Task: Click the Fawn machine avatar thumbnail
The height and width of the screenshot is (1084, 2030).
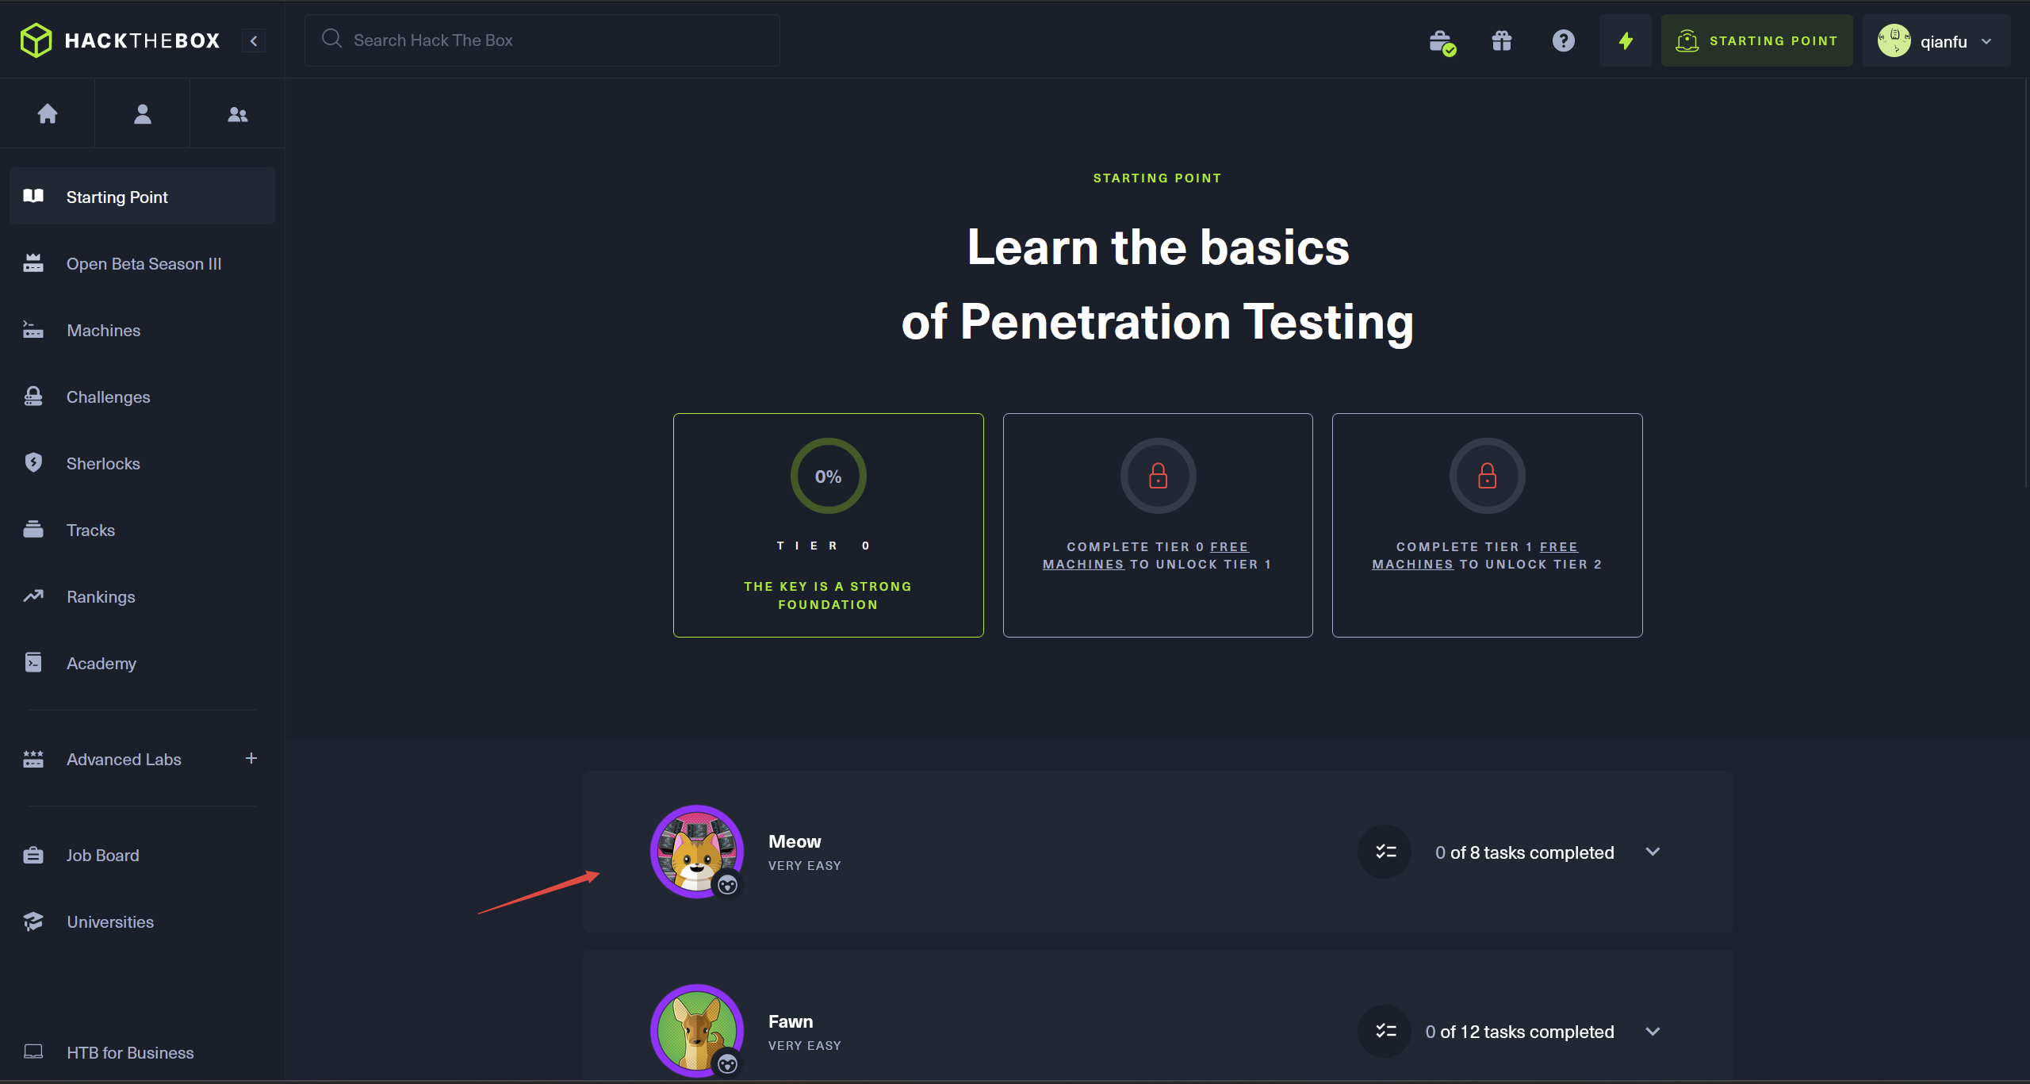Action: 697,1030
